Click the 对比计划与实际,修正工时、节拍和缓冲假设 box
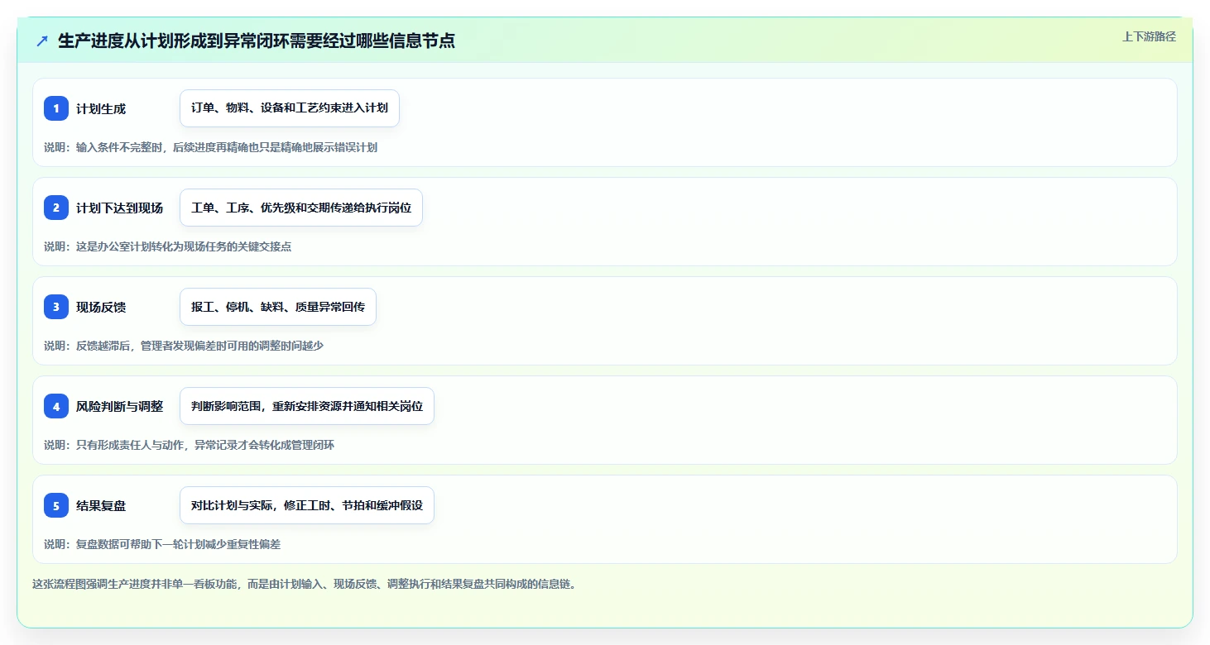The height and width of the screenshot is (645, 1210). [307, 505]
